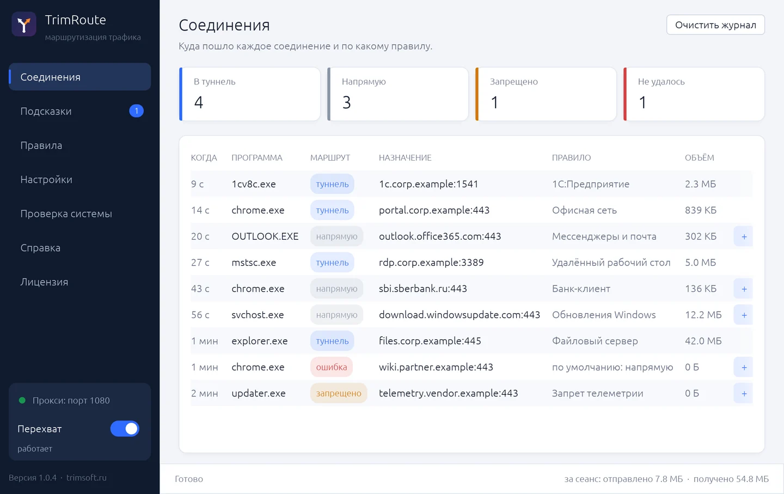Click the Прокси: порт 1080 status
The image size is (784, 494).
[x=71, y=400]
